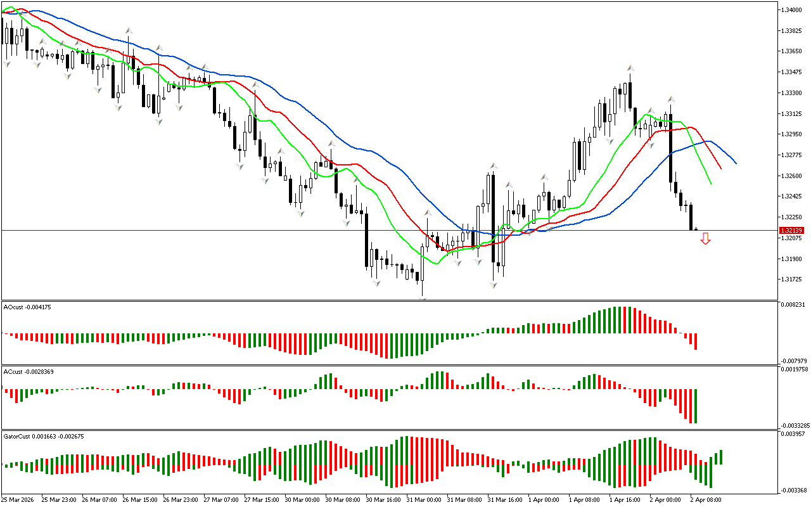Select the last red bar in AOcust histogram
811x507 pixels.
(696, 341)
